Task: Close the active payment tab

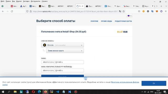Action: tap(82, 6)
